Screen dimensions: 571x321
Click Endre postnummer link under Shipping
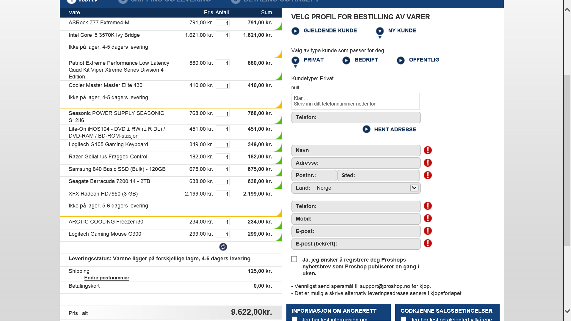click(107, 278)
